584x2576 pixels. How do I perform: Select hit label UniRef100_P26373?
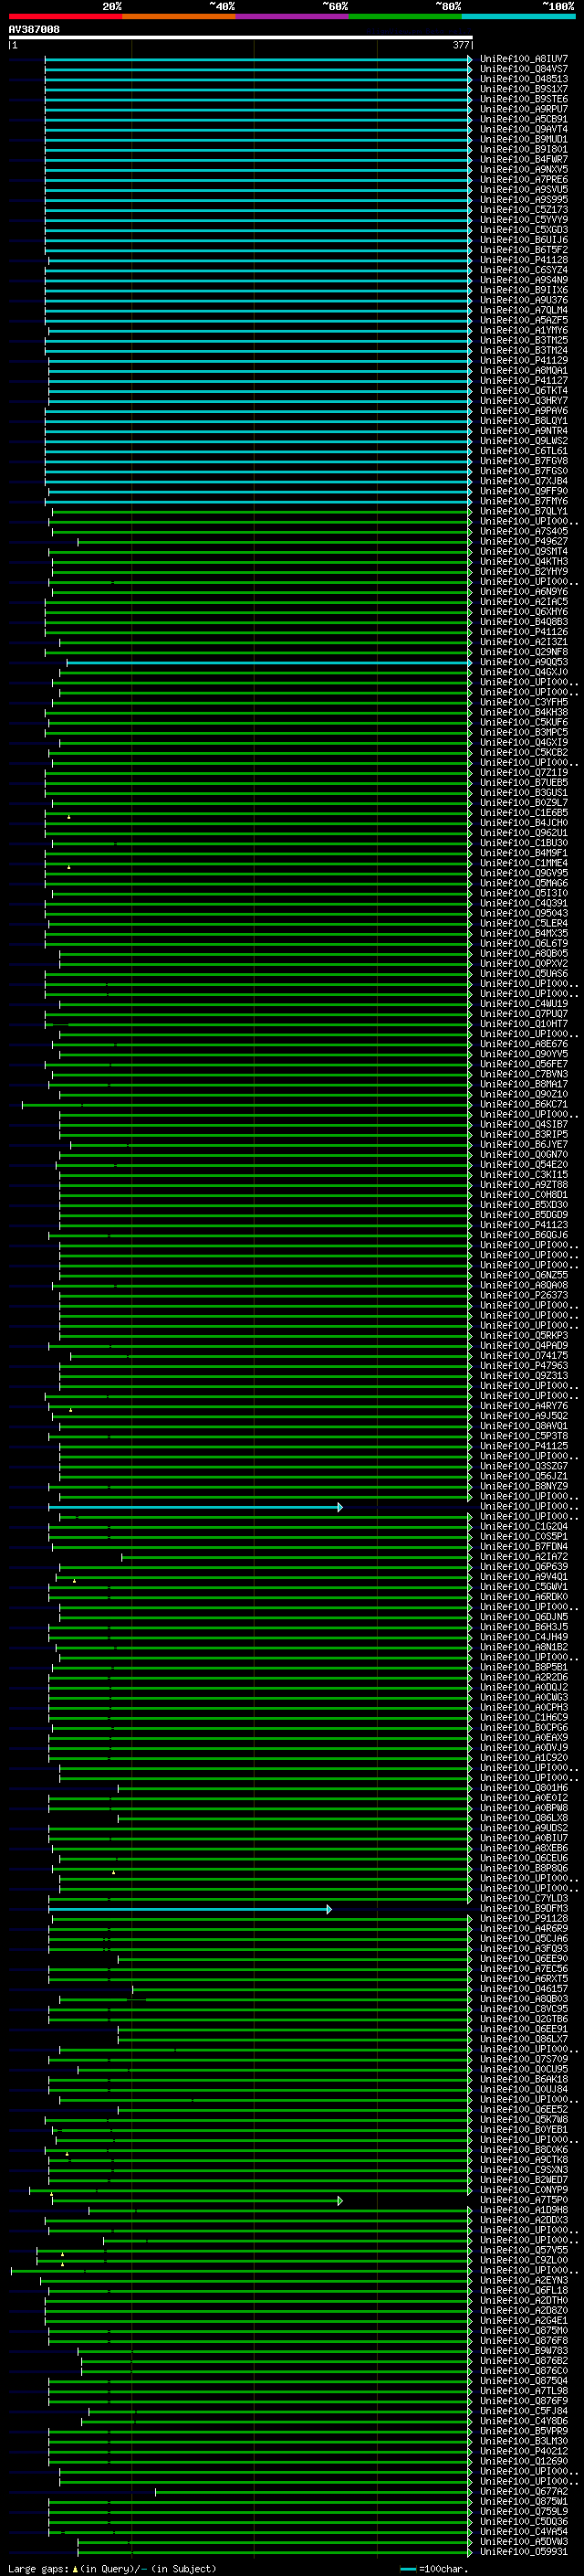click(524, 1295)
